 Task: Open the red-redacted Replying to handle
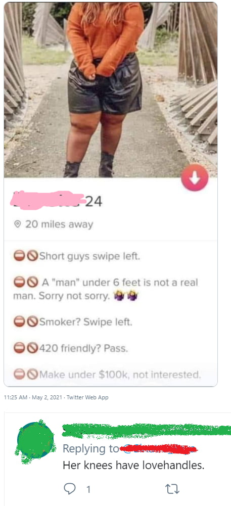click(158, 449)
